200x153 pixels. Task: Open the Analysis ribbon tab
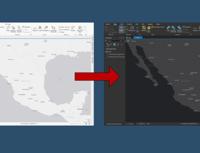(x=130, y=24)
